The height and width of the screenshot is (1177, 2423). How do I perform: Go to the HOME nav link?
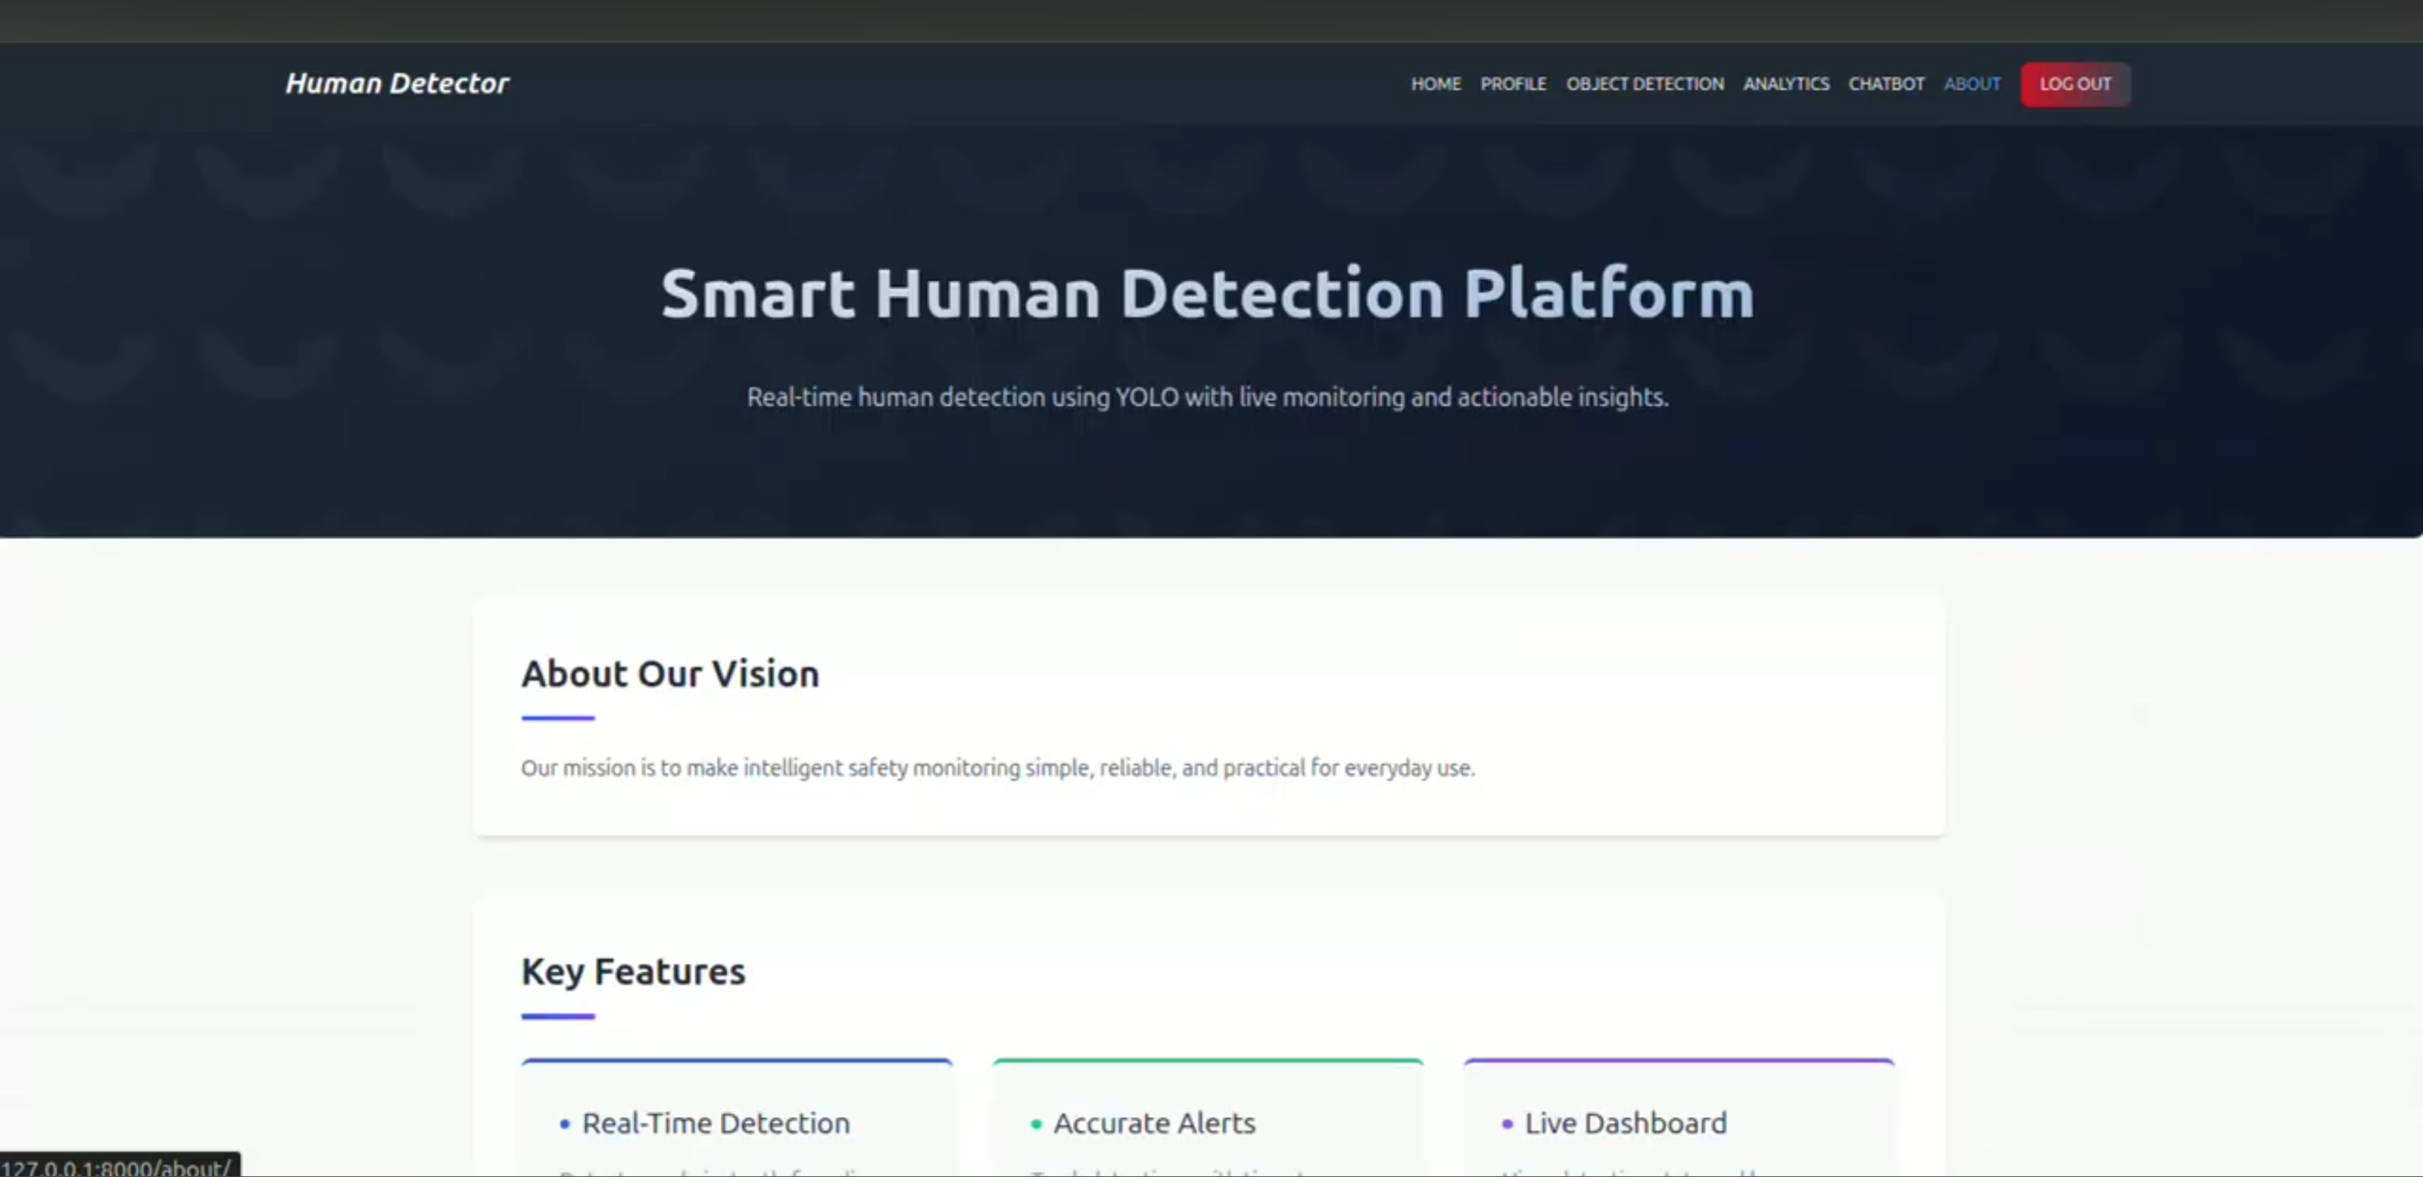click(1436, 84)
